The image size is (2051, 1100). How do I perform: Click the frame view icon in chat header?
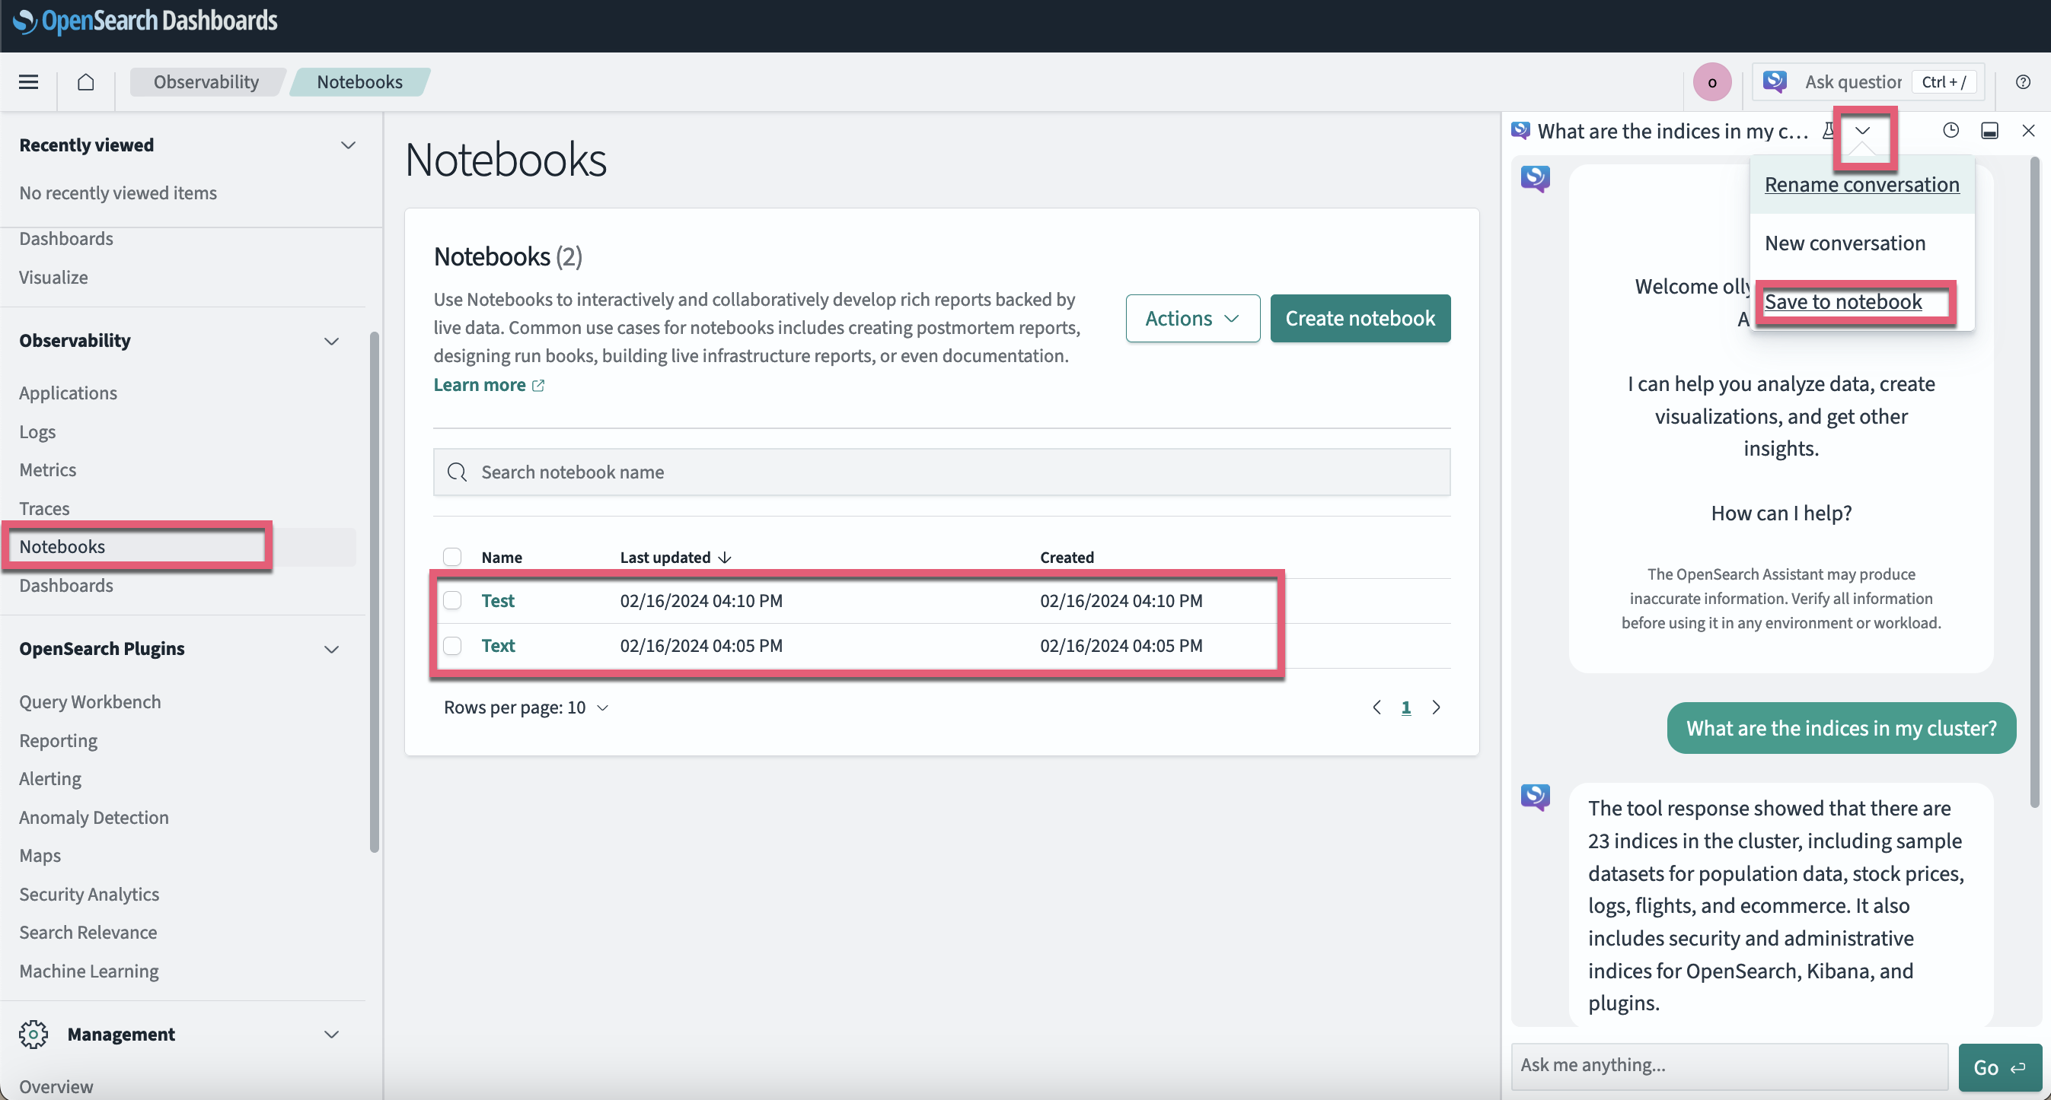(1991, 130)
